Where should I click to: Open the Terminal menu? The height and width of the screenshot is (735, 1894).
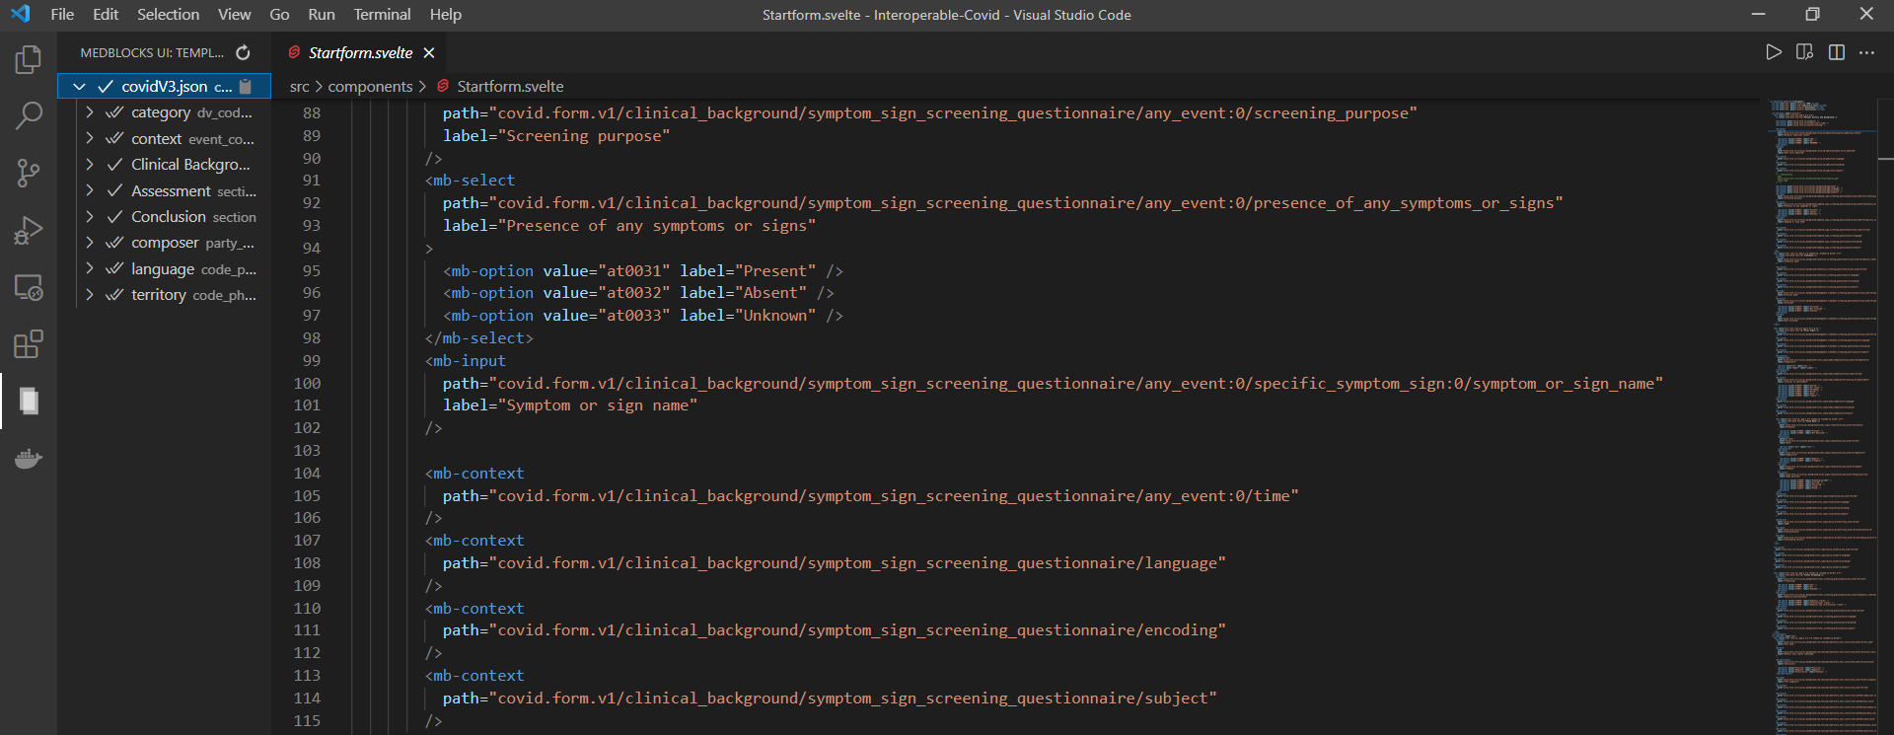(x=382, y=14)
